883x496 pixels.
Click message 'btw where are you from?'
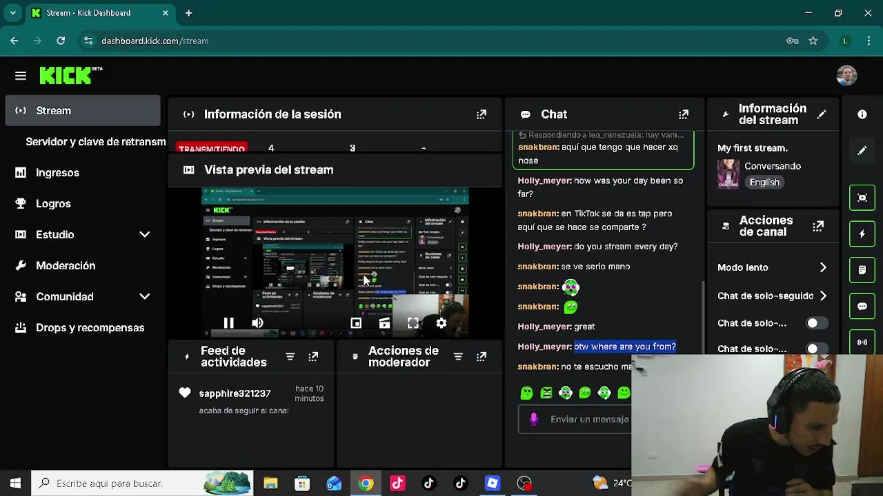[625, 347]
